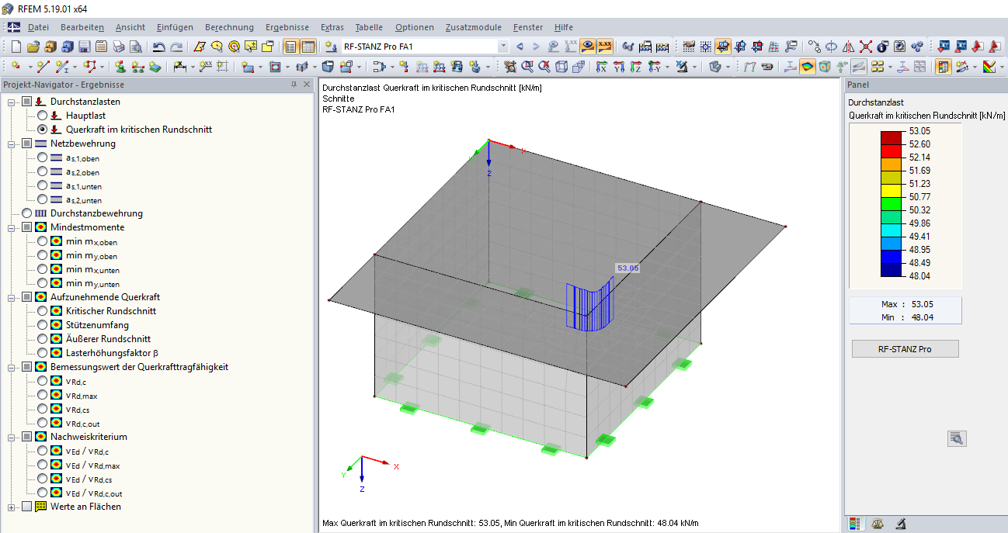Open RF-STANZ Pro FA1 load case dropdown
The image size is (1008, 533).
click(503, 47)
